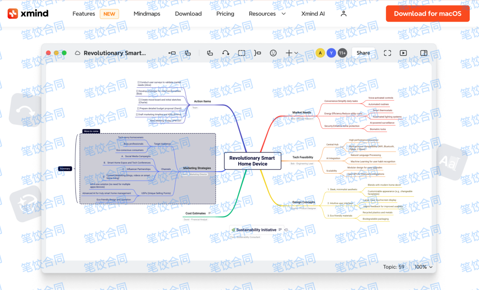Click the yellow 'A' collaborator avatar
This screenshot has height=290, width=479.
pos(320,53)
